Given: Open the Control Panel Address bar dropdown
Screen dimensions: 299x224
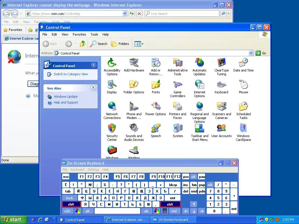Looking at the screenshot, I should click(251, 53).
